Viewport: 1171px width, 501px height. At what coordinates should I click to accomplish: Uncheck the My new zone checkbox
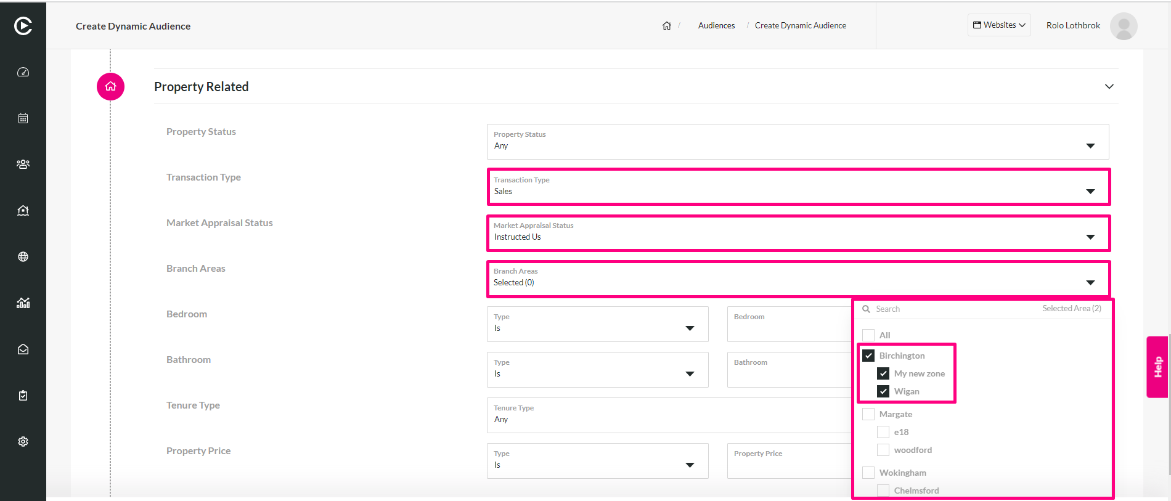883,373
